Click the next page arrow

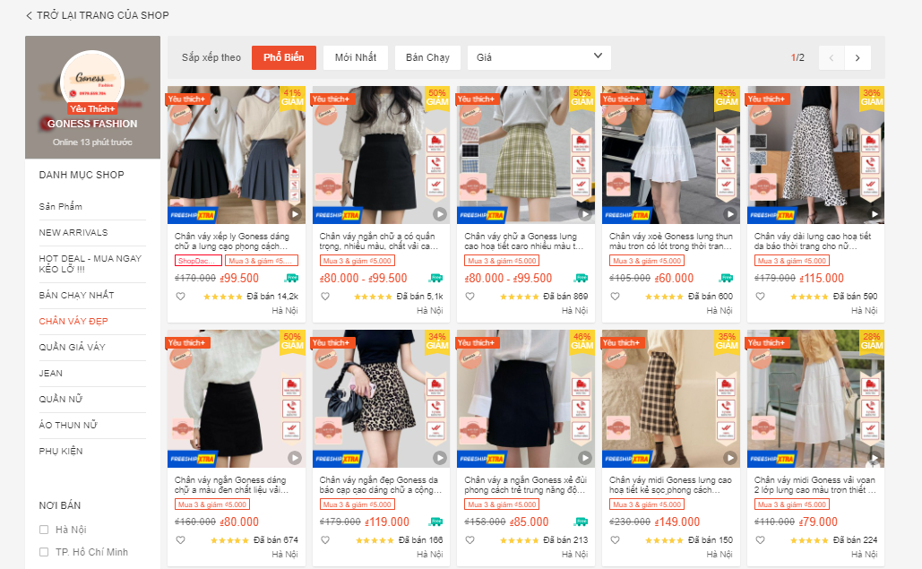857,56
